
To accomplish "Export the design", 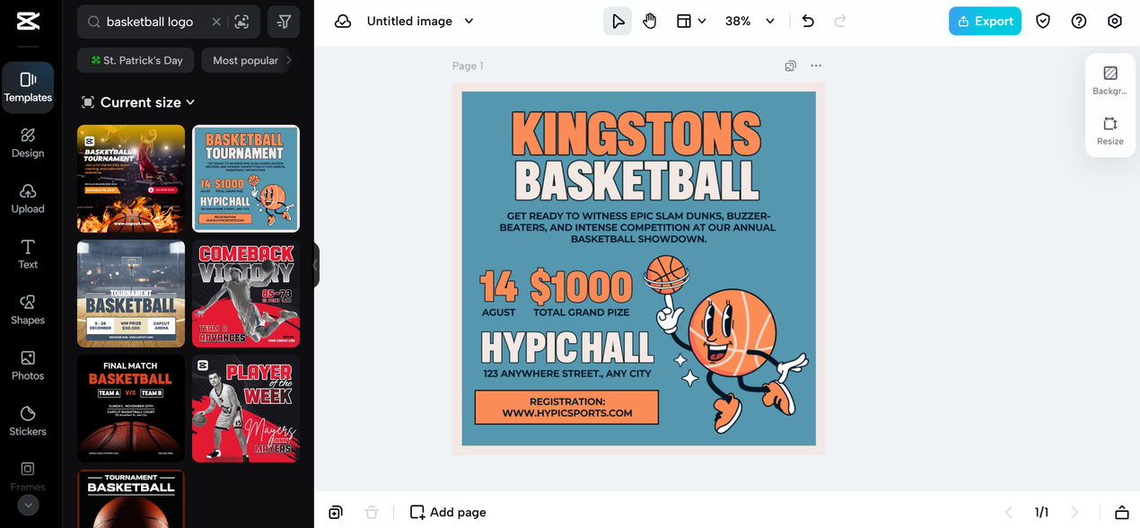I will click(985, 22).
